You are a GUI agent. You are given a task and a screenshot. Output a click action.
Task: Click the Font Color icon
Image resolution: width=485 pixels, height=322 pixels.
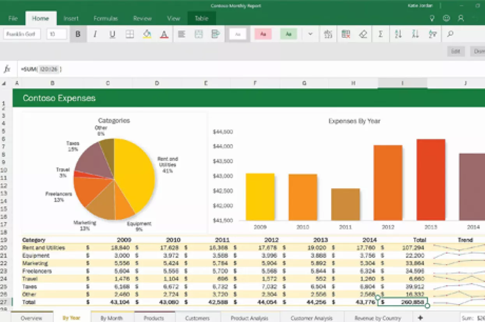point(164,34)
